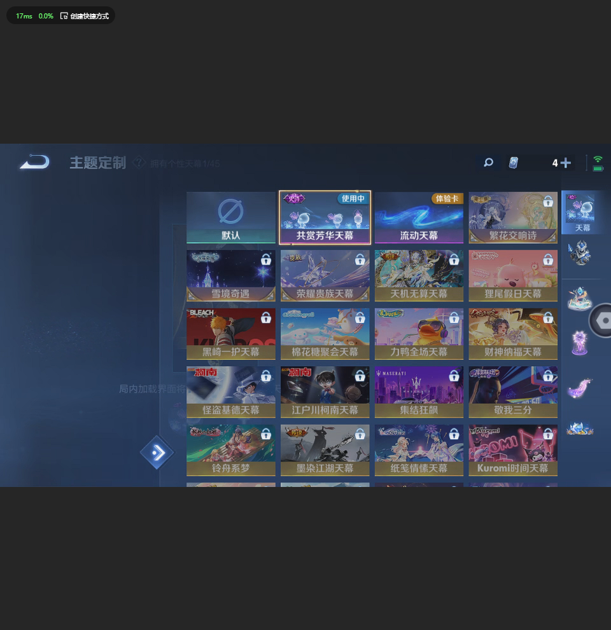Select the Kuromi时间天幕 theme
Viewport: 611px width, 630px height.
pos(513,450)
